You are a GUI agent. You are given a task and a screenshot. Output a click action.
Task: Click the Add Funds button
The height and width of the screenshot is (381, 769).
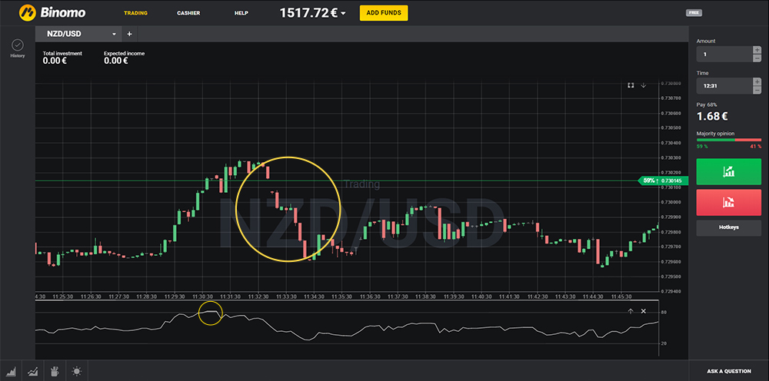[384, 13]
